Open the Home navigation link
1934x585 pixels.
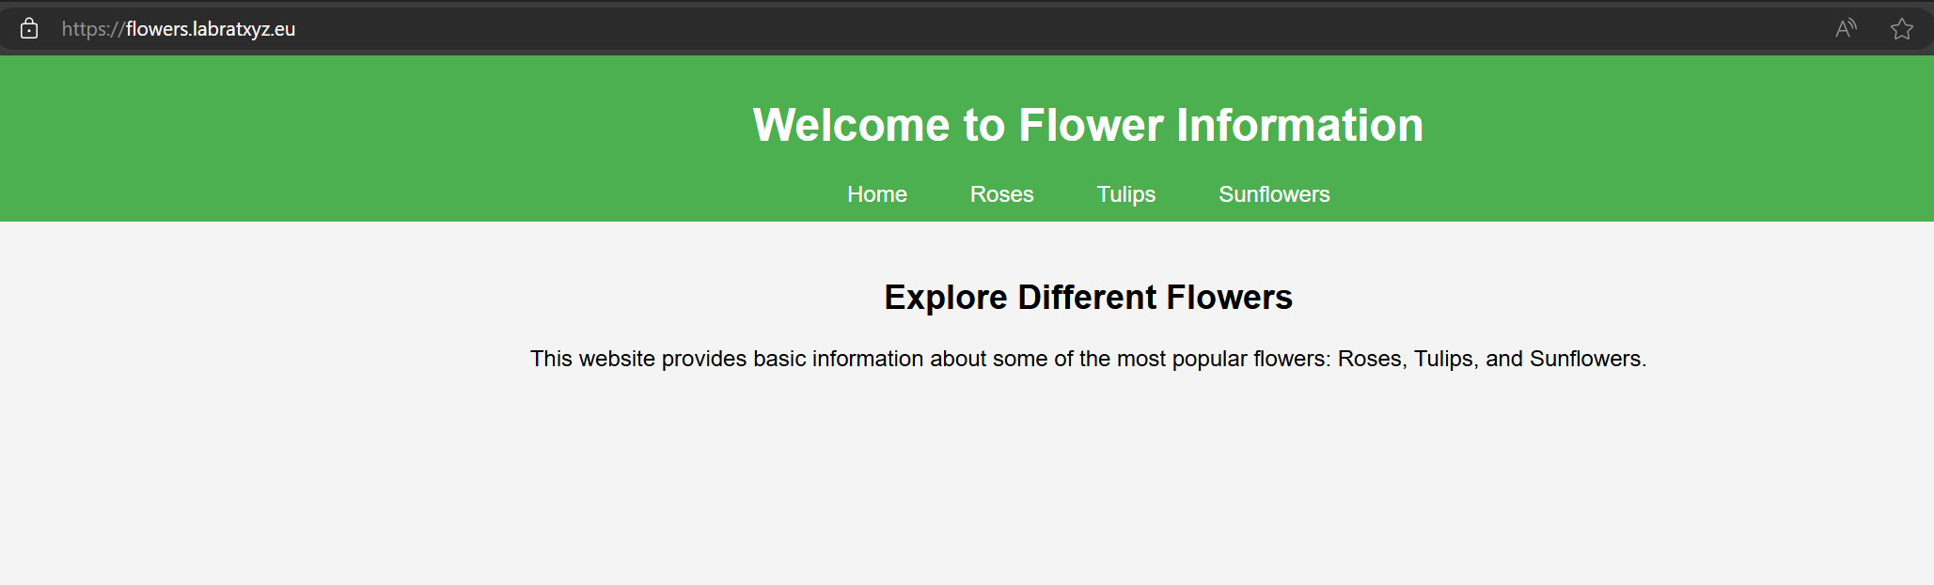point(876,194)
